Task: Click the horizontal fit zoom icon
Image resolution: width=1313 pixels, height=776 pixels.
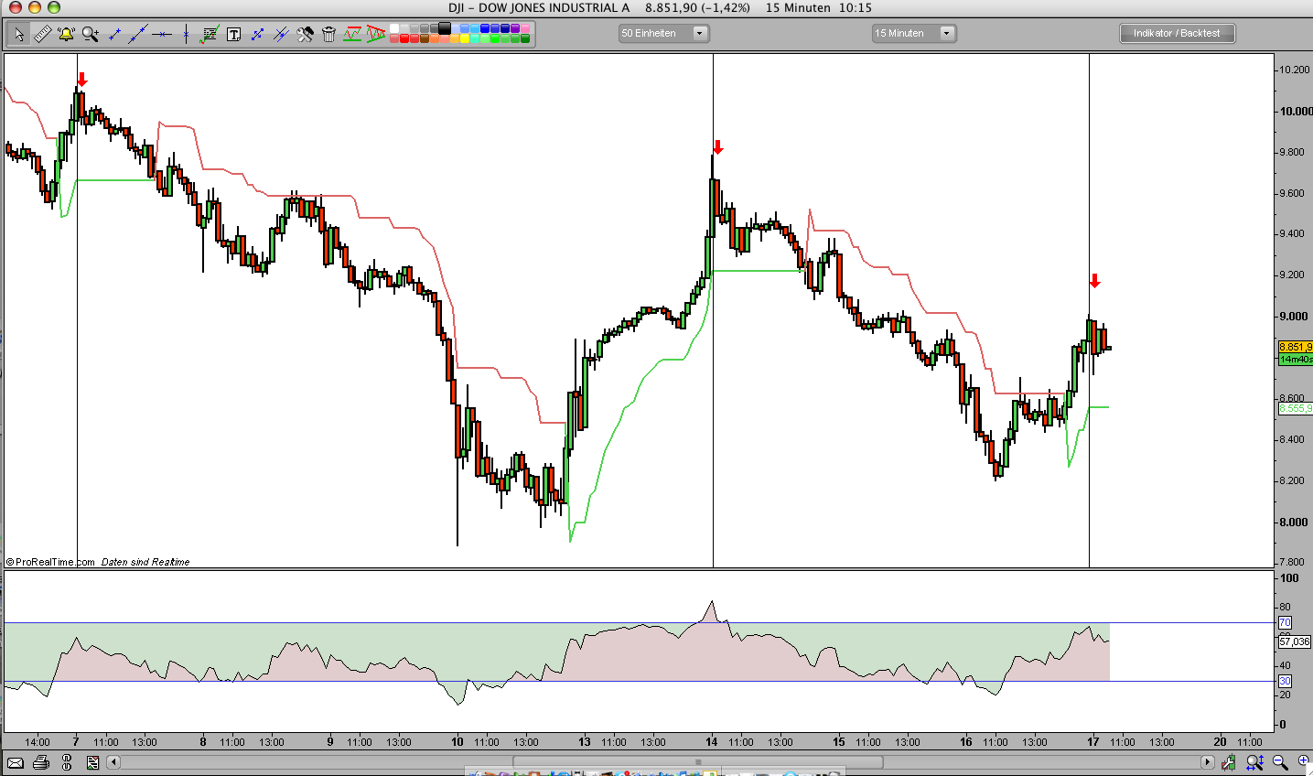Action: click(1254, 761)
